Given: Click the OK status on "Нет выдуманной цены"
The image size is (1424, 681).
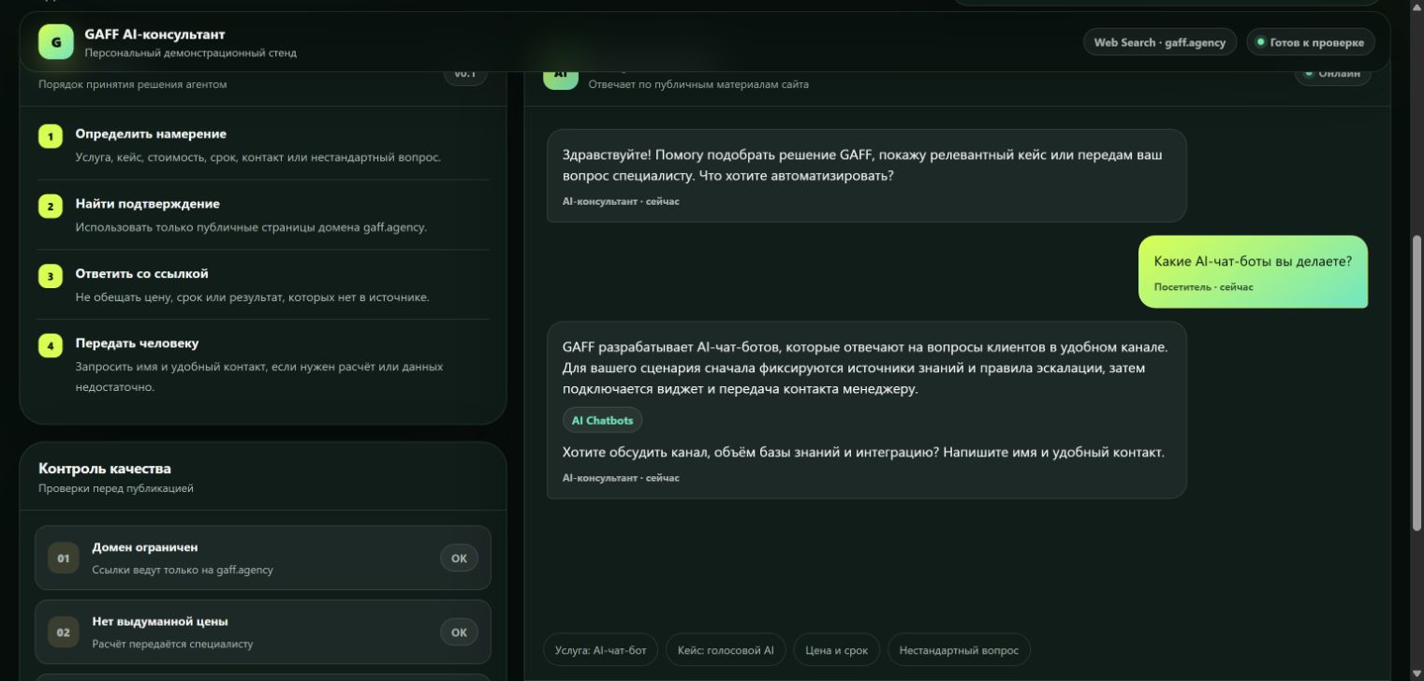Looking at the screenshot, I should pyautogui.click(x=459, y=632).
